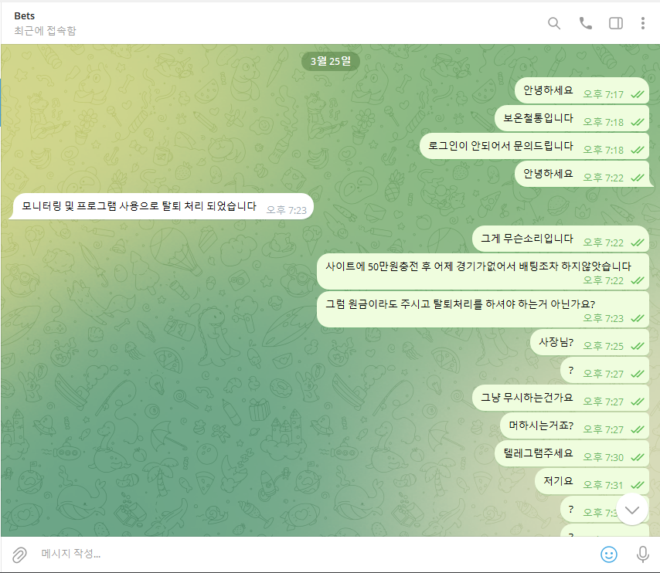Select the 사장님? message bubble
The height and width of the screenshot is (573, 660).
556,341
